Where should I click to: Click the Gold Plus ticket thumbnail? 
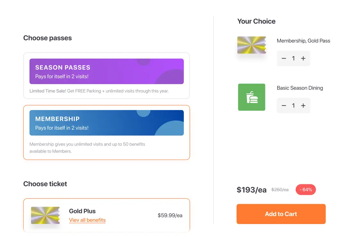(x=45, y=215)
